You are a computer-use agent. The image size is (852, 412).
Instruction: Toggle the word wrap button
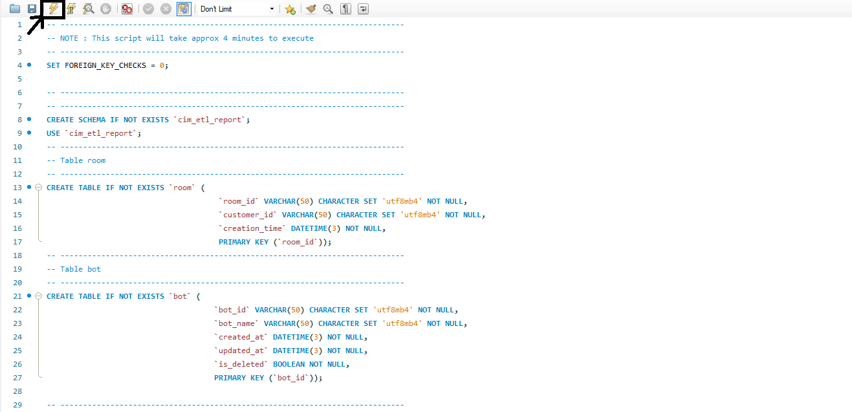point(364,9)
